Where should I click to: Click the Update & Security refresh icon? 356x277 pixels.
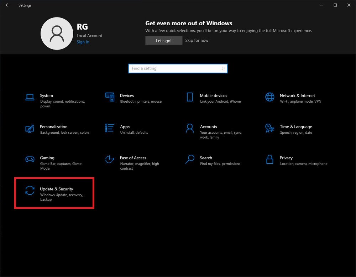coord(30,190)
